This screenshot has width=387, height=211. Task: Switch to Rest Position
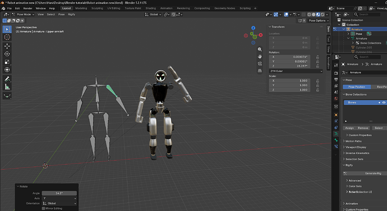(379, 87)
